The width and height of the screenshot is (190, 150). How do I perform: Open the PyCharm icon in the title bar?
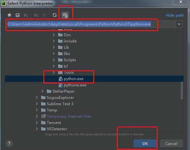click(3, 3)
